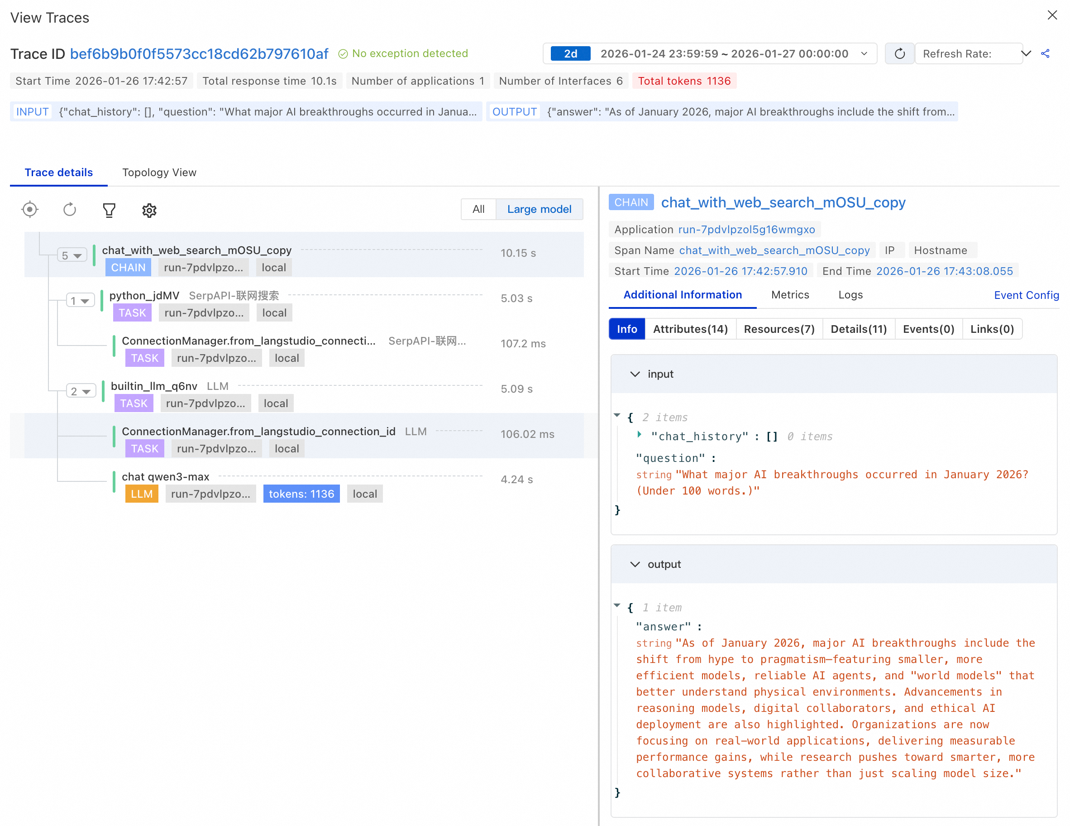Click the time range refresh button
The image size is (1070, 826).
(899, 54)
